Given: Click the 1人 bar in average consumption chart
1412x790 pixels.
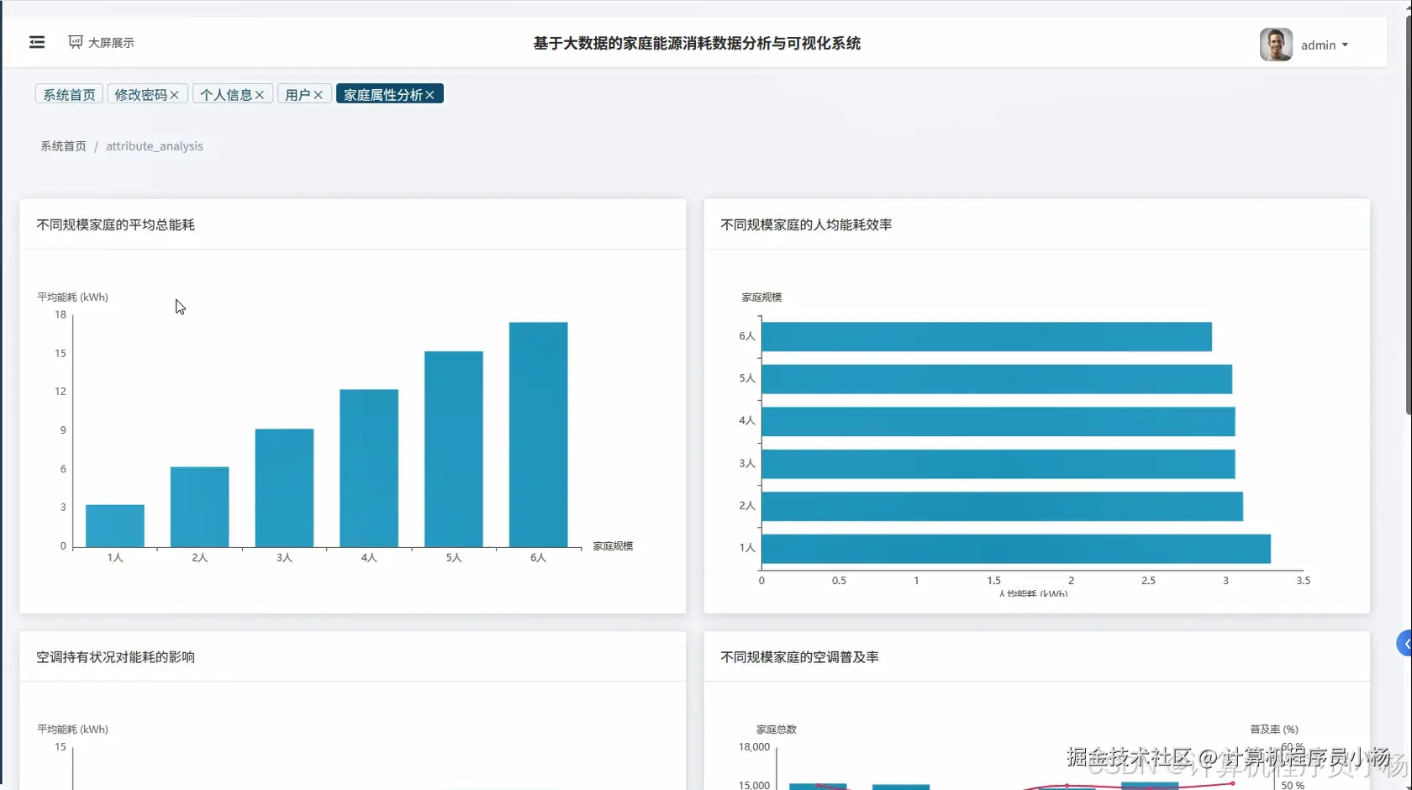Looking at the screenshot, I should [x=115, y=526].
